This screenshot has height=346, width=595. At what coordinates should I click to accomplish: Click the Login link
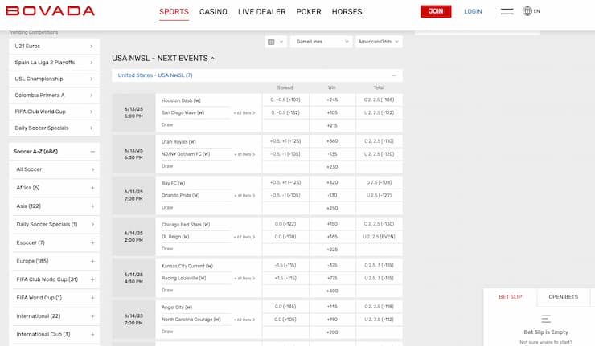[x=473, y=12]
